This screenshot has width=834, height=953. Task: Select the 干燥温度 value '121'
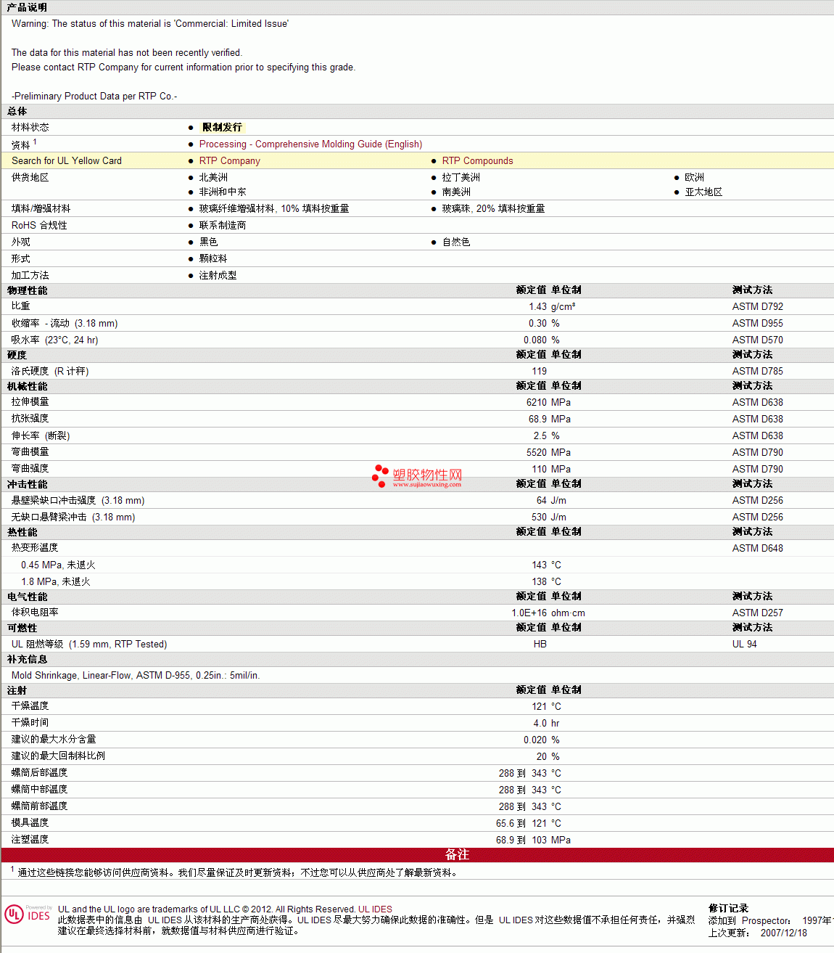click(x=540, y=707)
